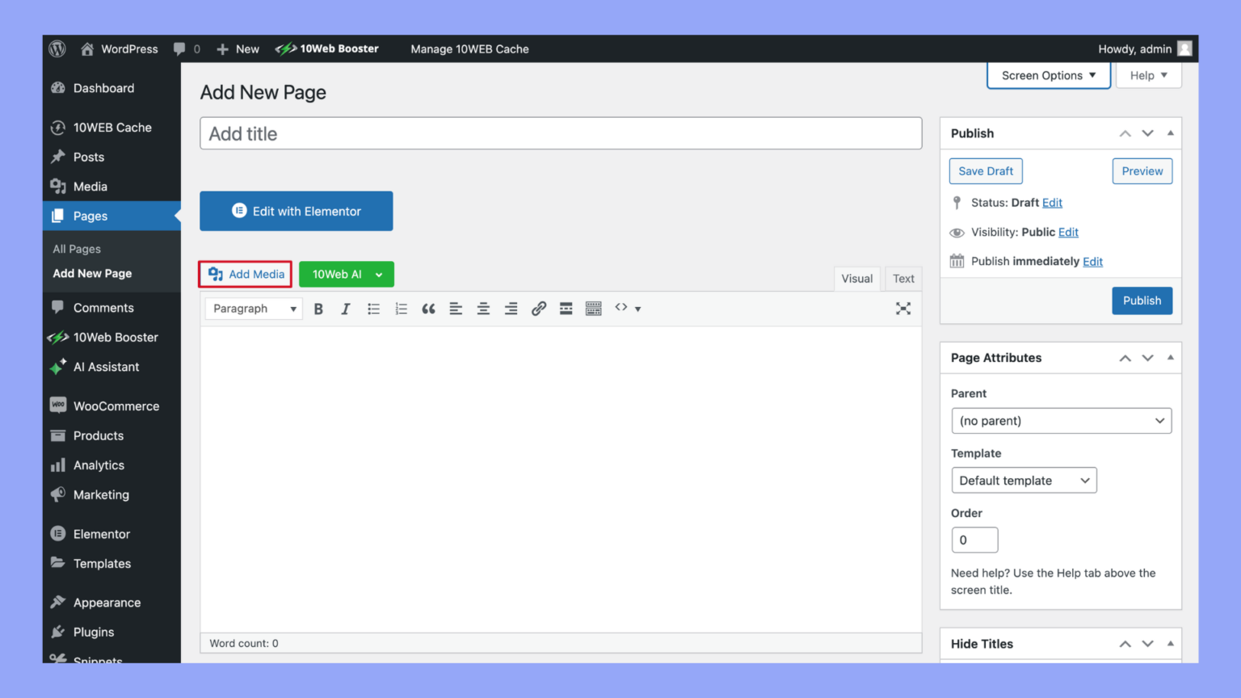Viewport: 1241px width, 698px height.
Task: Enter distraction-free writing mode
Action: [x=903, y=308]
